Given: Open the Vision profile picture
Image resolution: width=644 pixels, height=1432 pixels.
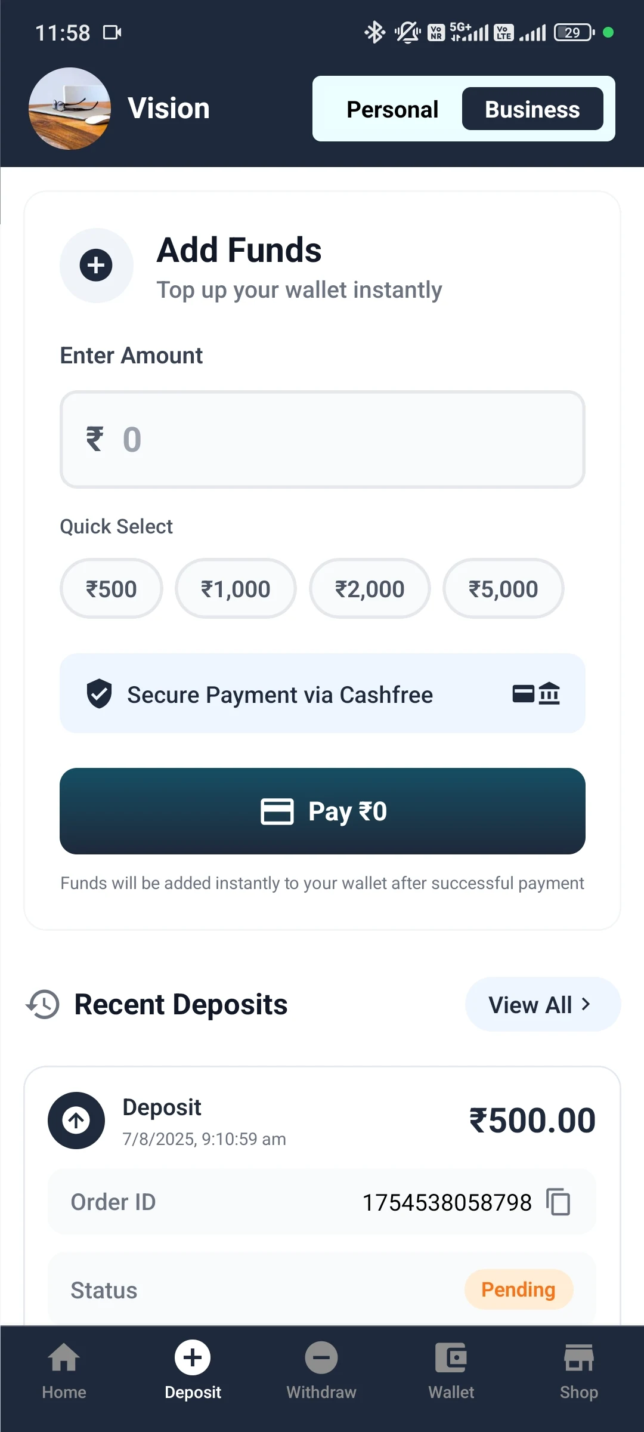Looking at the screenshot, I should pyautogui.click(x=70, y=109).
